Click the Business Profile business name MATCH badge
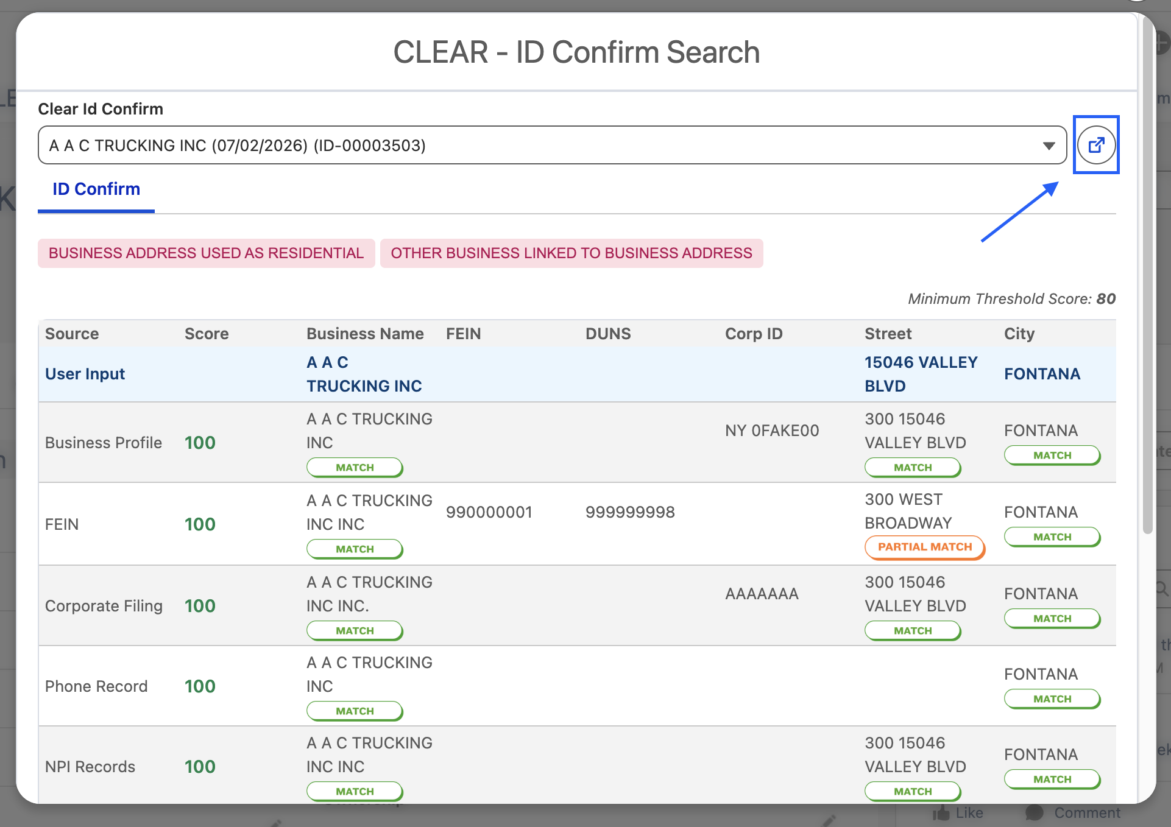 point(355,468)
